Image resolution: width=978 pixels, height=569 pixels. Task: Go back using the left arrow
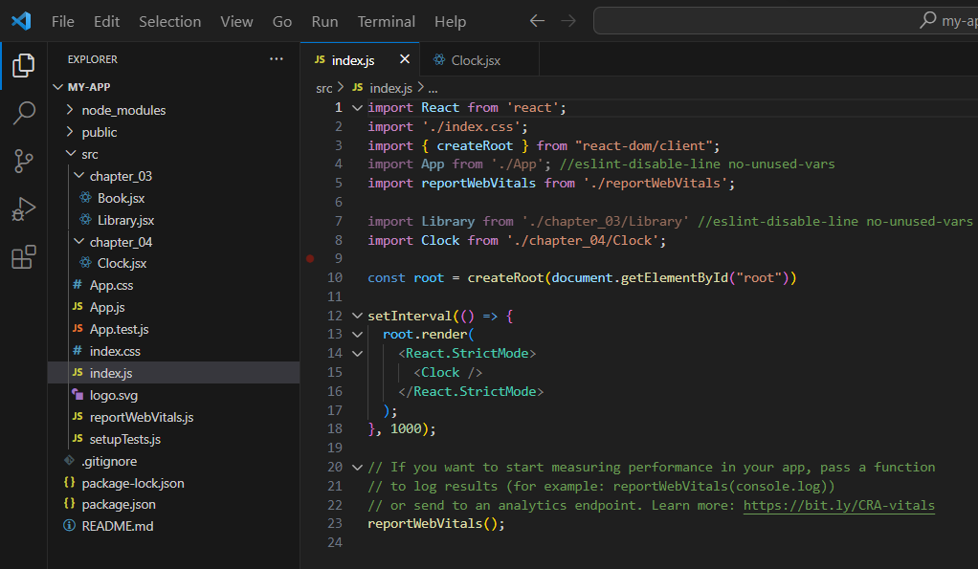click(537, 21)
